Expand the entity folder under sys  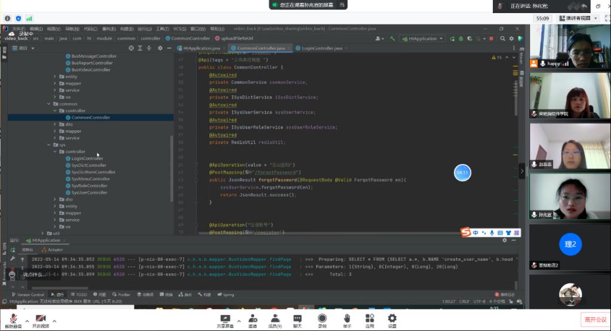coord(55,207)
